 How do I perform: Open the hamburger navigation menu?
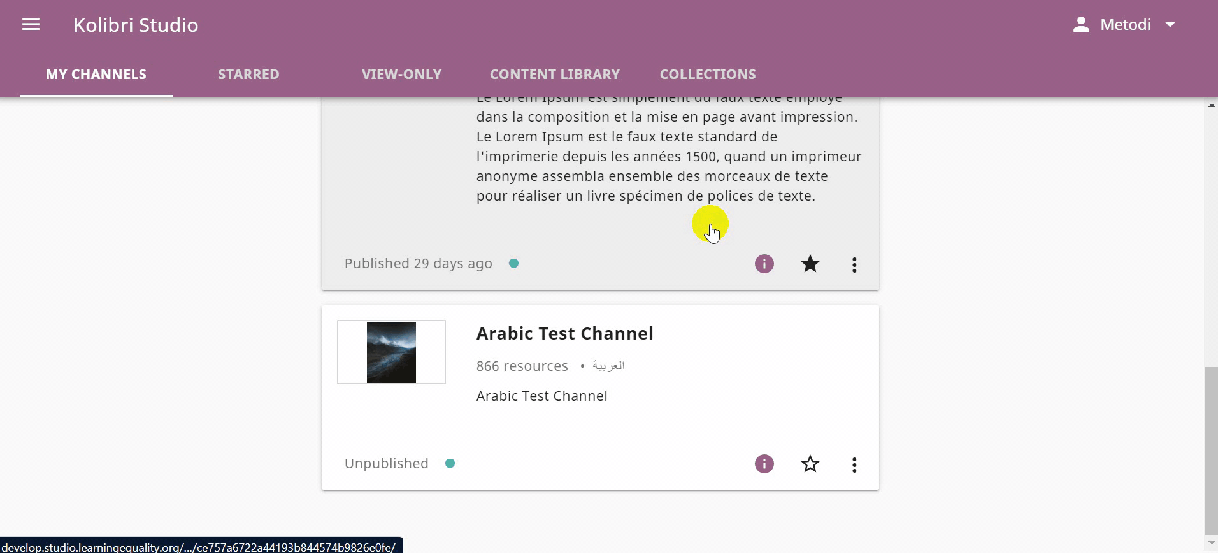coord(31,25)
